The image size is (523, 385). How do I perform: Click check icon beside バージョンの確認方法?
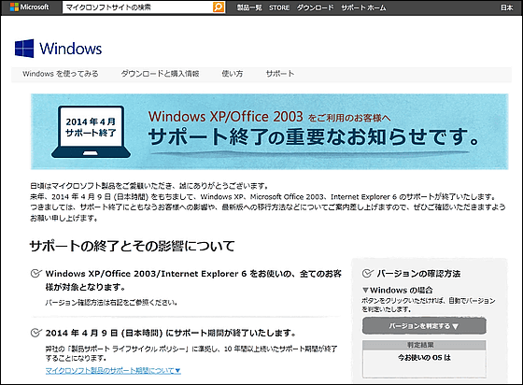[368, 273]
